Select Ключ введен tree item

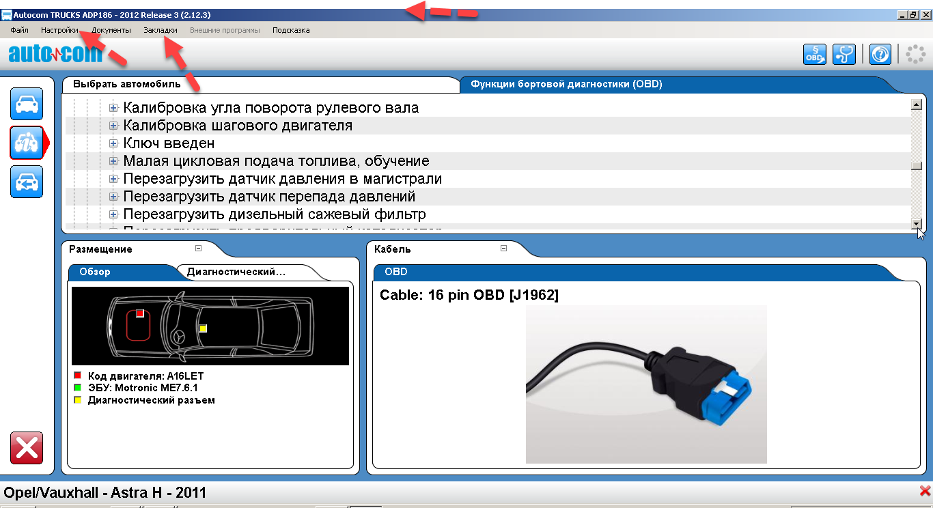pyautogui.click(x=169, y=143)
